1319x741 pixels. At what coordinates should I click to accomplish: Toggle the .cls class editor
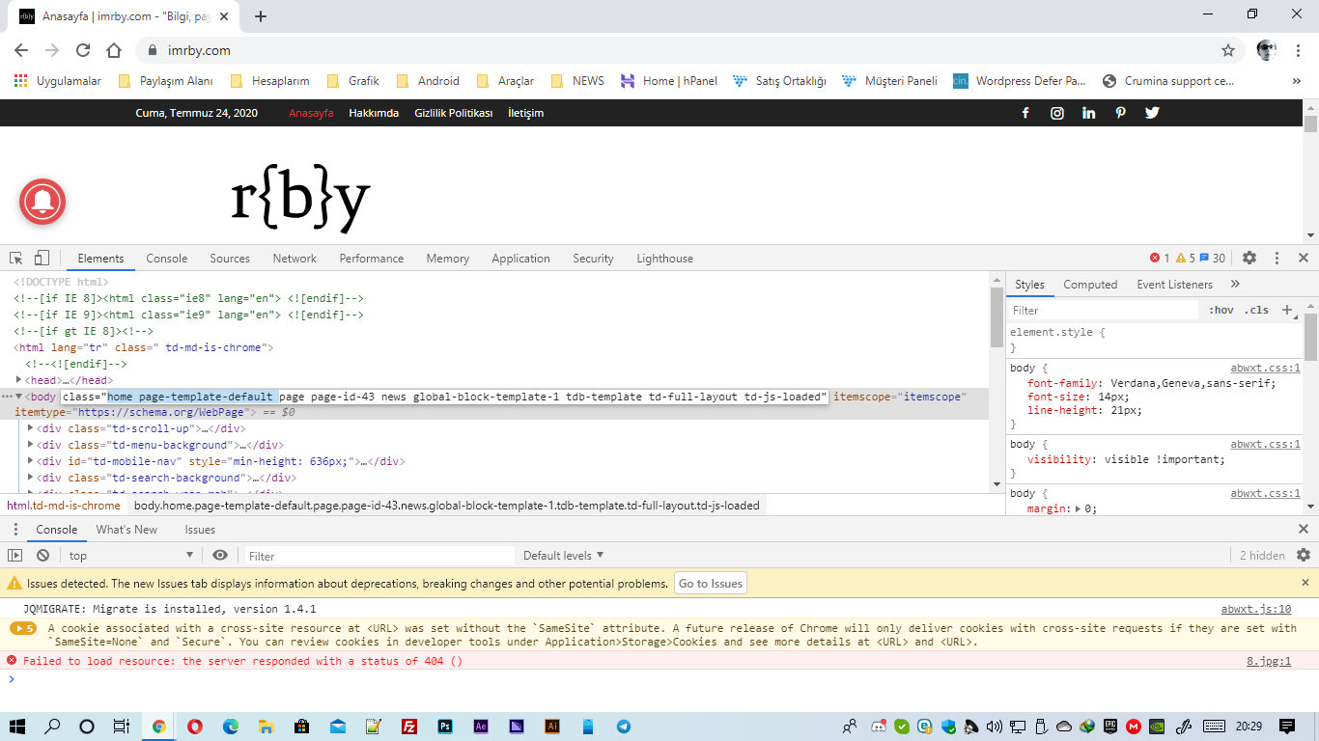point(1256,311)
